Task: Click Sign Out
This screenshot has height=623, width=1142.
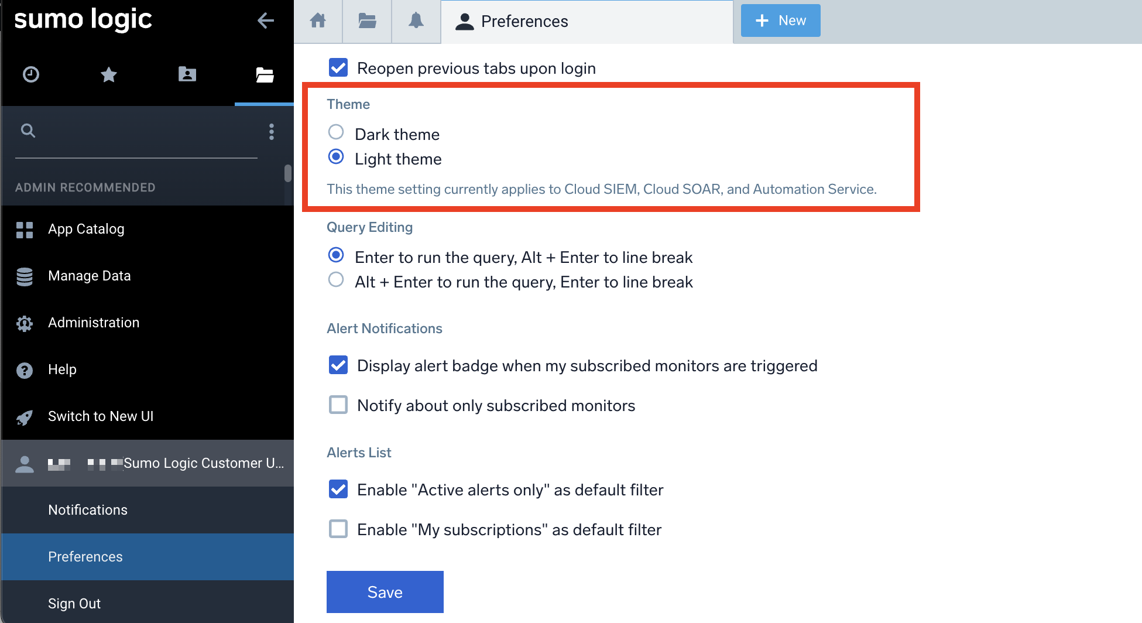Action: 74,603
